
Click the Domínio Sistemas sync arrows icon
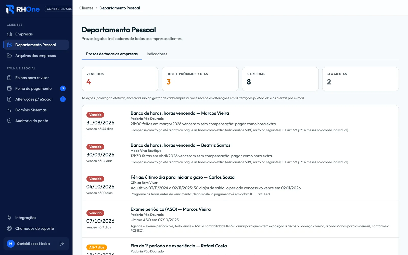coord(9,110)
